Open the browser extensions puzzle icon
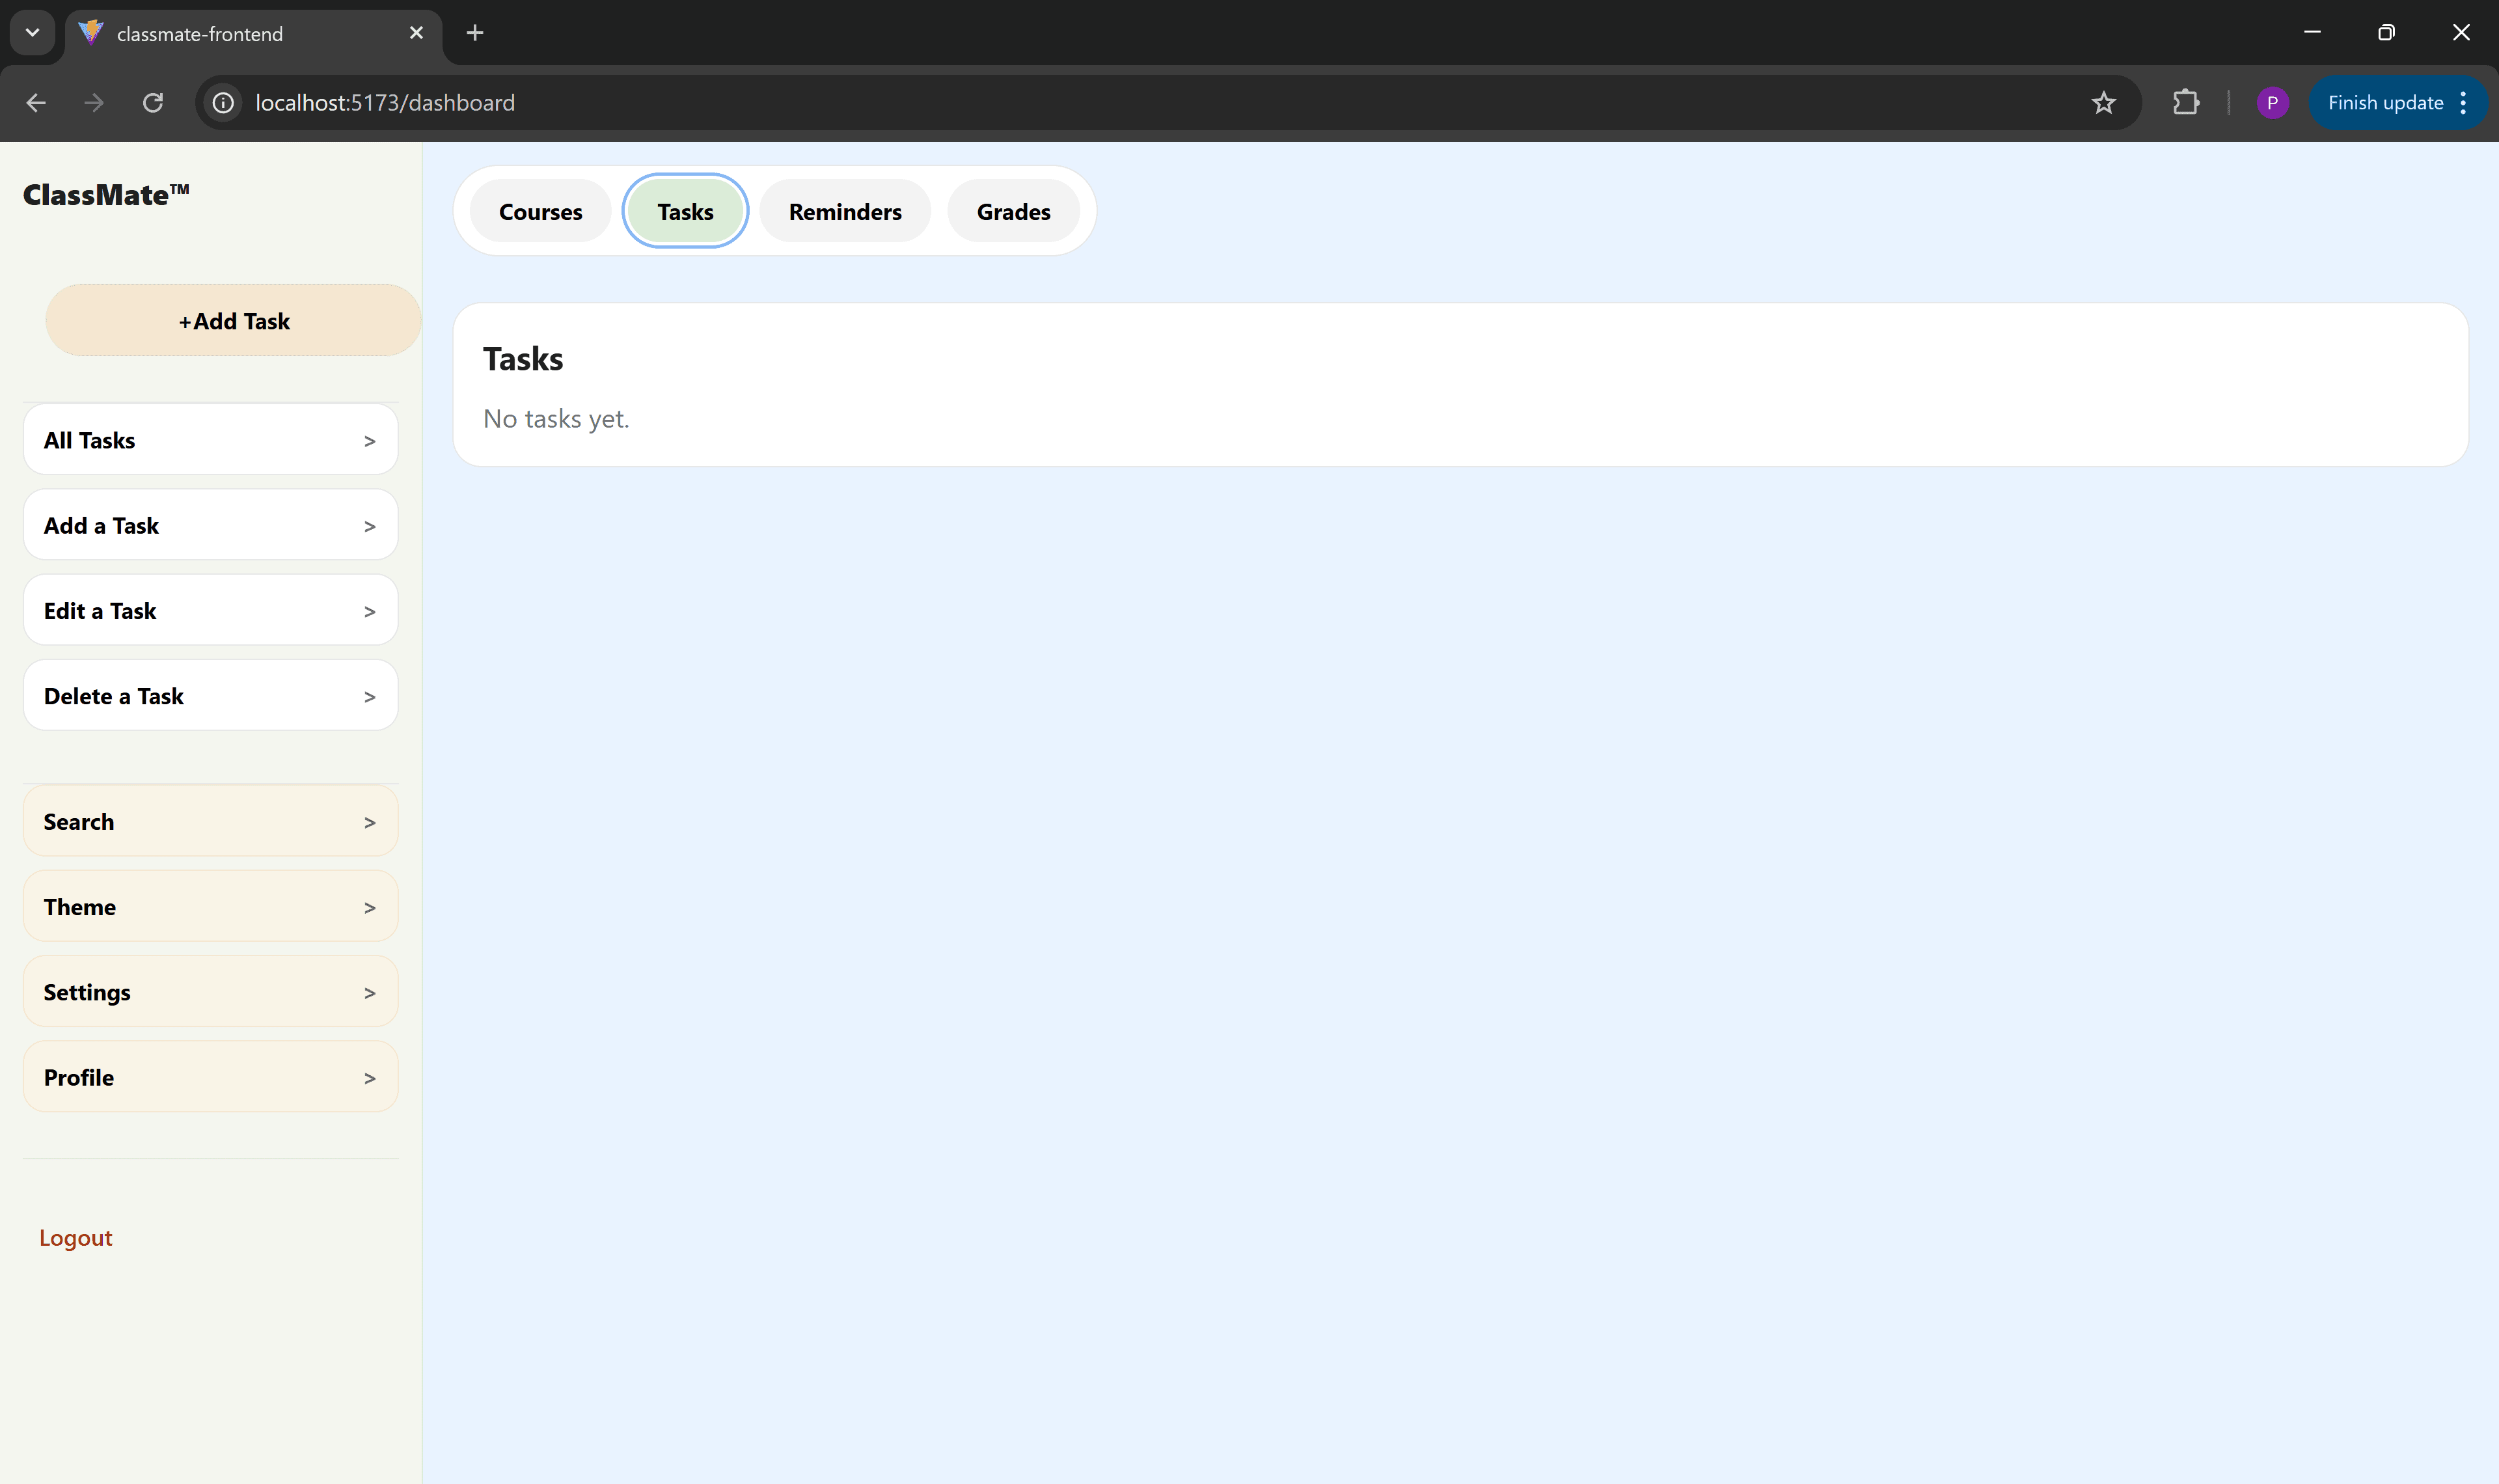The height and width of the screenshot is (1484, 2499). click(2186, 102)
